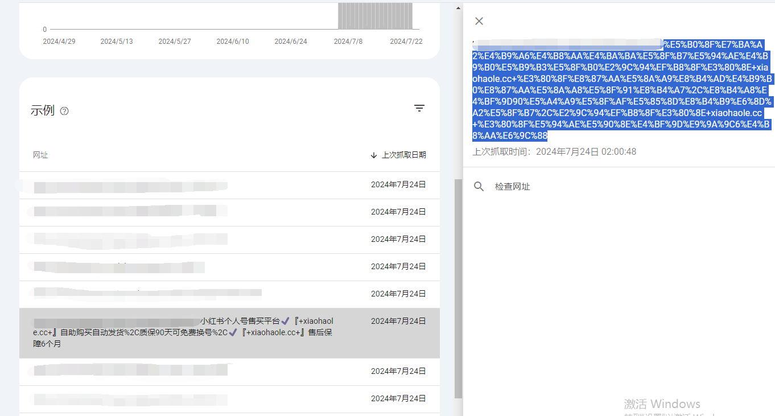Click the 2024/6/10 chart axis label
The width and height of the screenshot is (775, 416).
tap(233, 42)
